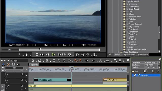
Task: Open the Save Project dropdown arrow
Action: tap(50, 61)
